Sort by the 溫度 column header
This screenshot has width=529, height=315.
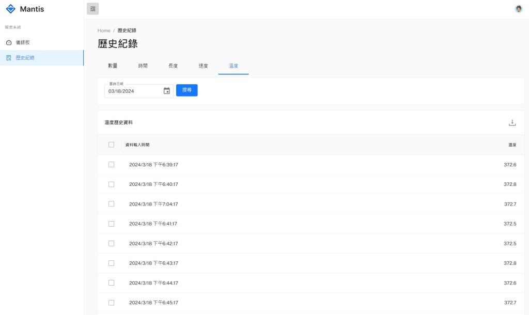[511, 145]
